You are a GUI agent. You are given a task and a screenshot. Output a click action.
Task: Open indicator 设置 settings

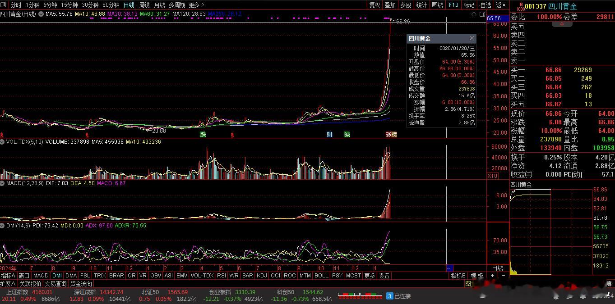point(384,276)
